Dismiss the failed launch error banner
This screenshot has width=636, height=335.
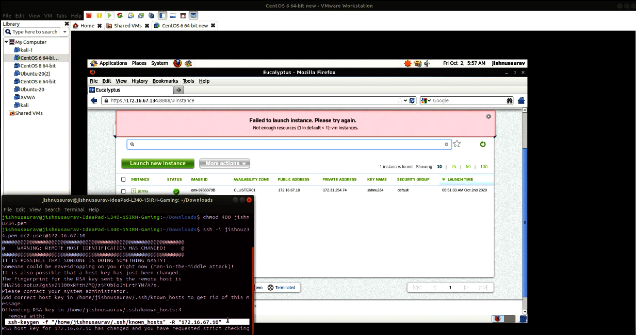point(488,117)
